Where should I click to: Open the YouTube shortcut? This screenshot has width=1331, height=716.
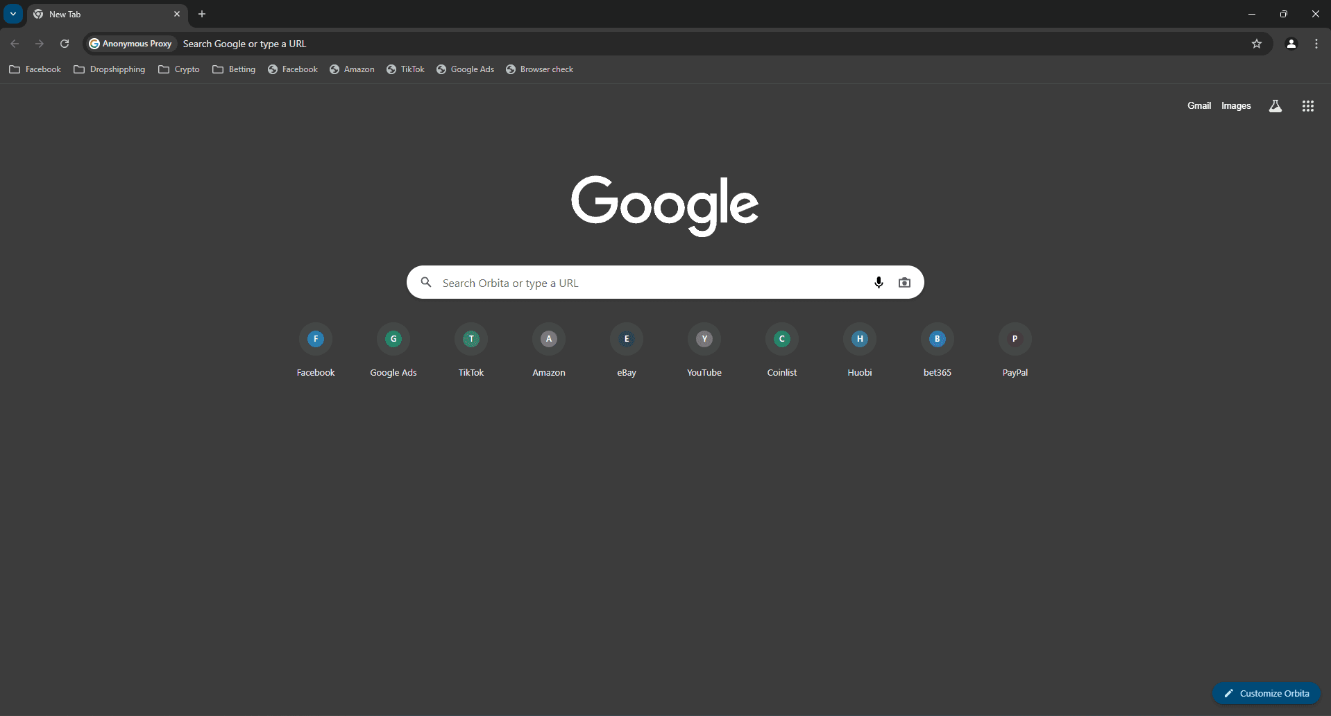704,339
